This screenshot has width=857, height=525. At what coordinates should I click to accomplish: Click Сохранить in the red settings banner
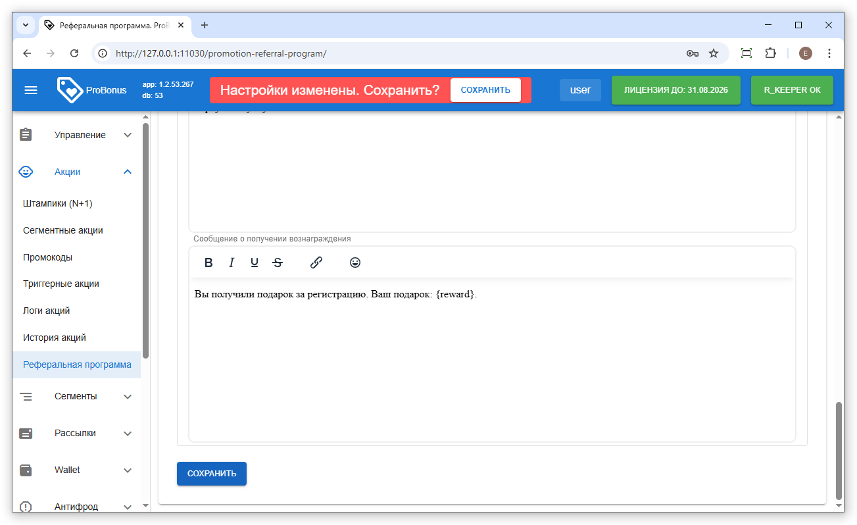click(485, 90)
